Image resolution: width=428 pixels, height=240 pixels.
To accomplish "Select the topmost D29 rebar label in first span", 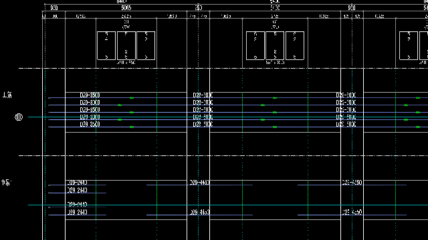I will [90, 95].
